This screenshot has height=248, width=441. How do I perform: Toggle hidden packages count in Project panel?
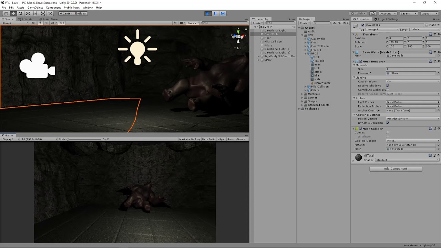point(346,23)
